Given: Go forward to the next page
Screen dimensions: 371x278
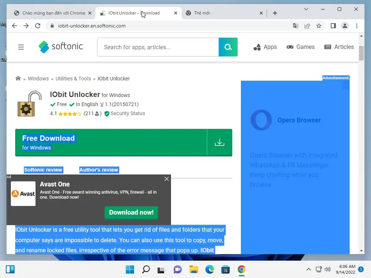Looking at the screenshot, I should [26, 26].
